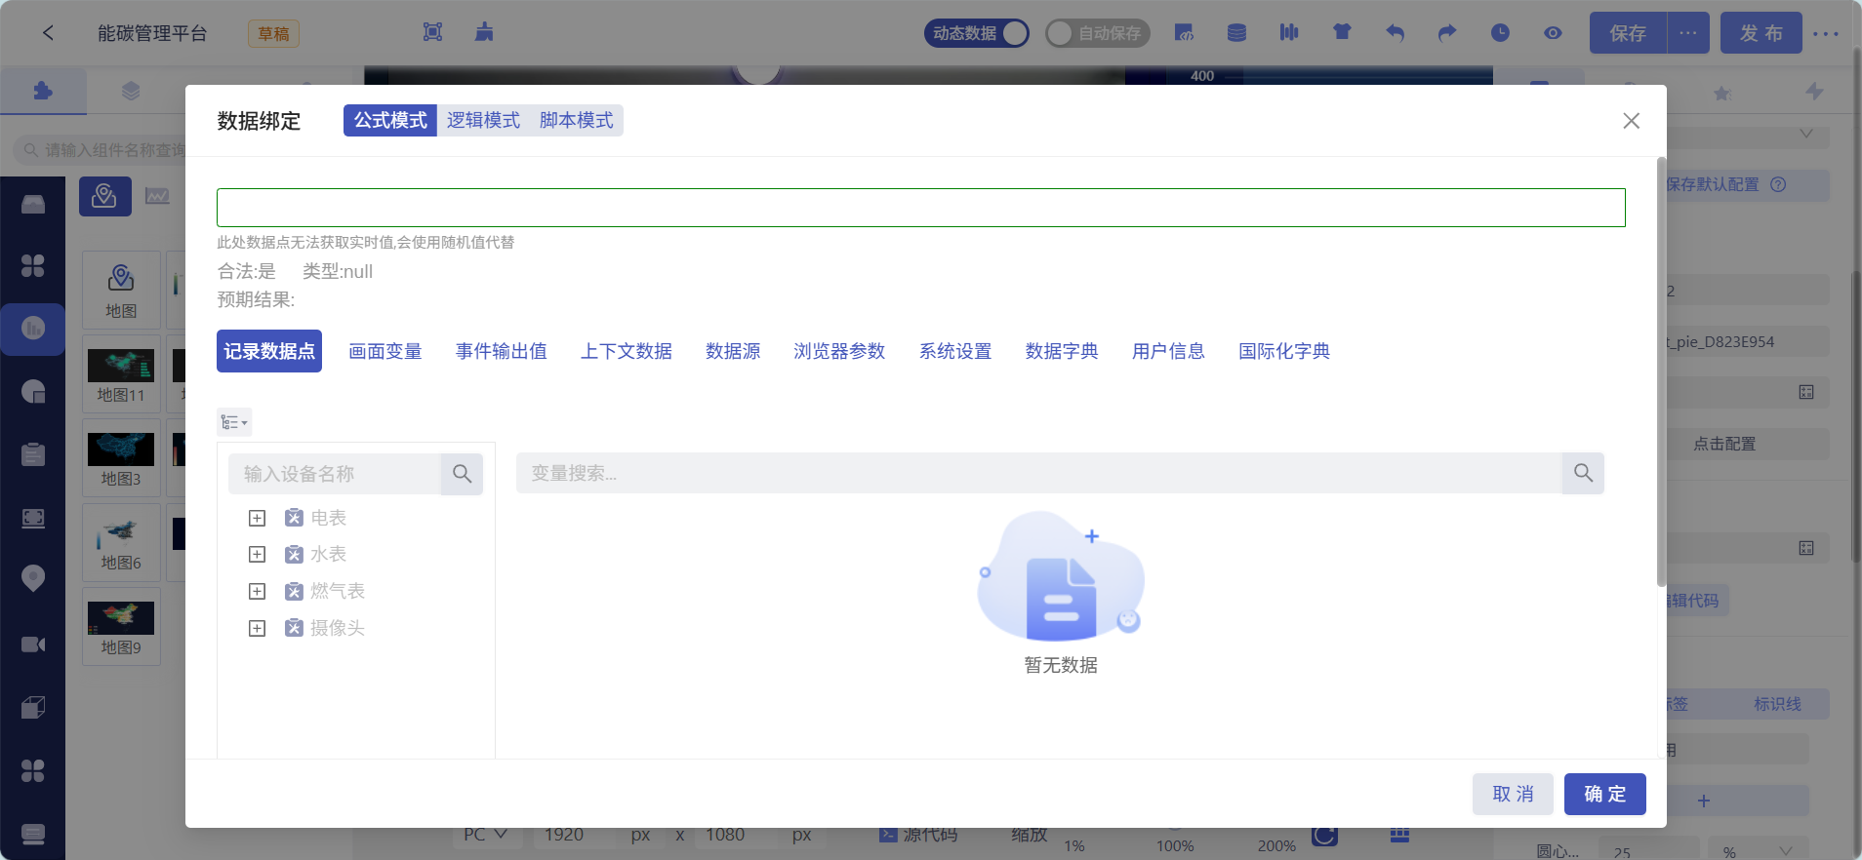1862x860 pixels.
Task: Toggle the 动态数据 switch
Action: click(x=977, y=33)
